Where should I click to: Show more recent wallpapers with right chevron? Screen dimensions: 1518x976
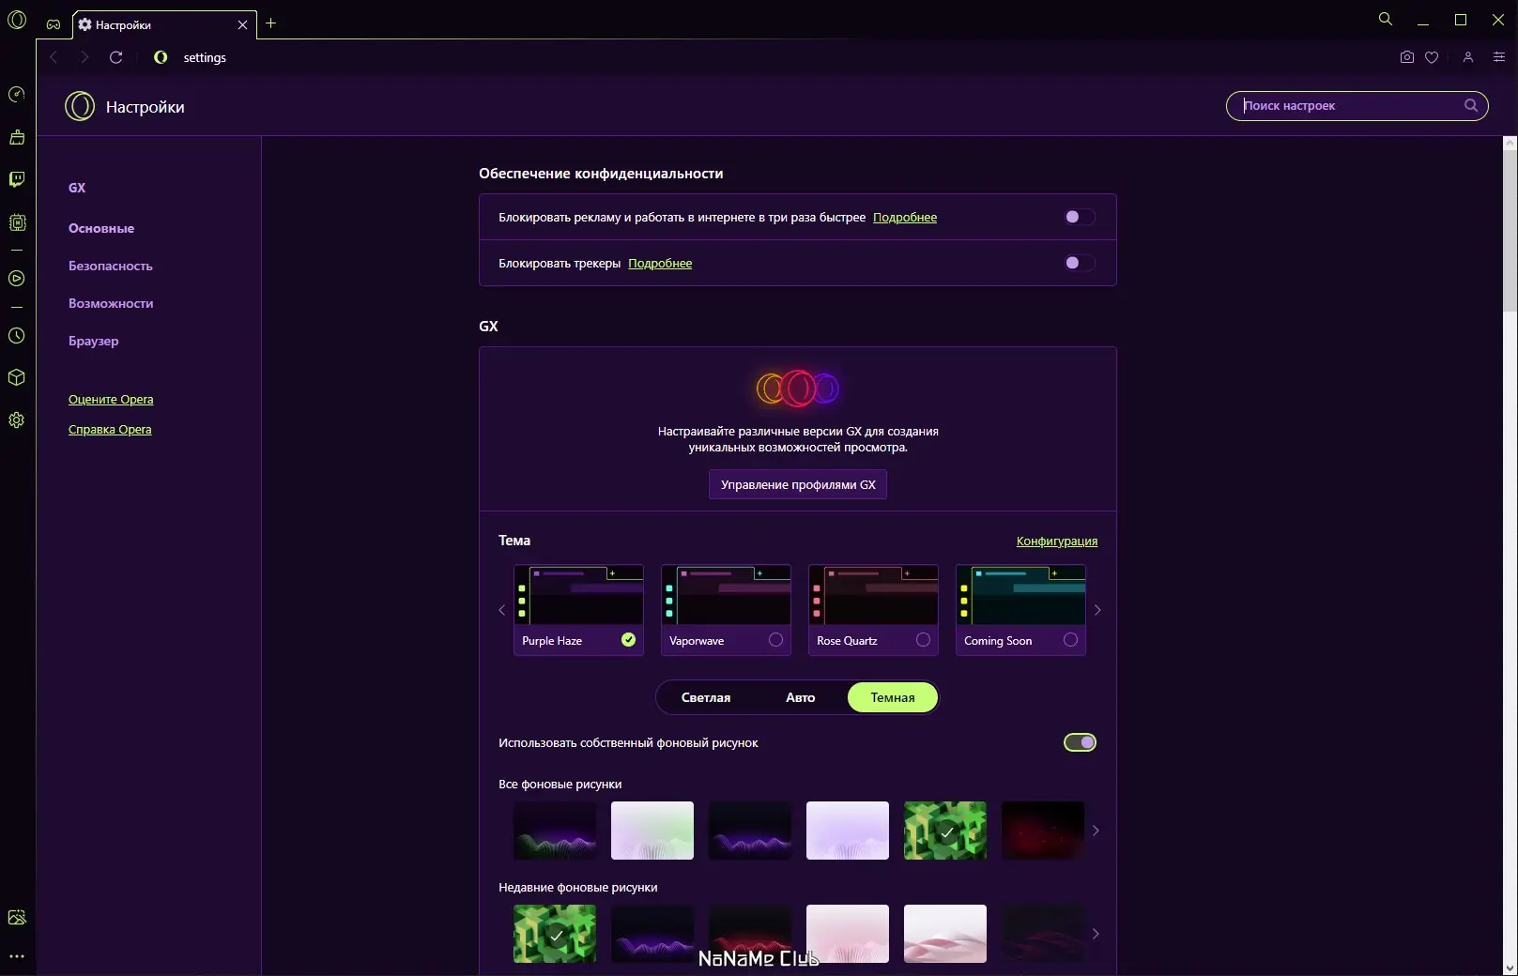coord(1096,934)
